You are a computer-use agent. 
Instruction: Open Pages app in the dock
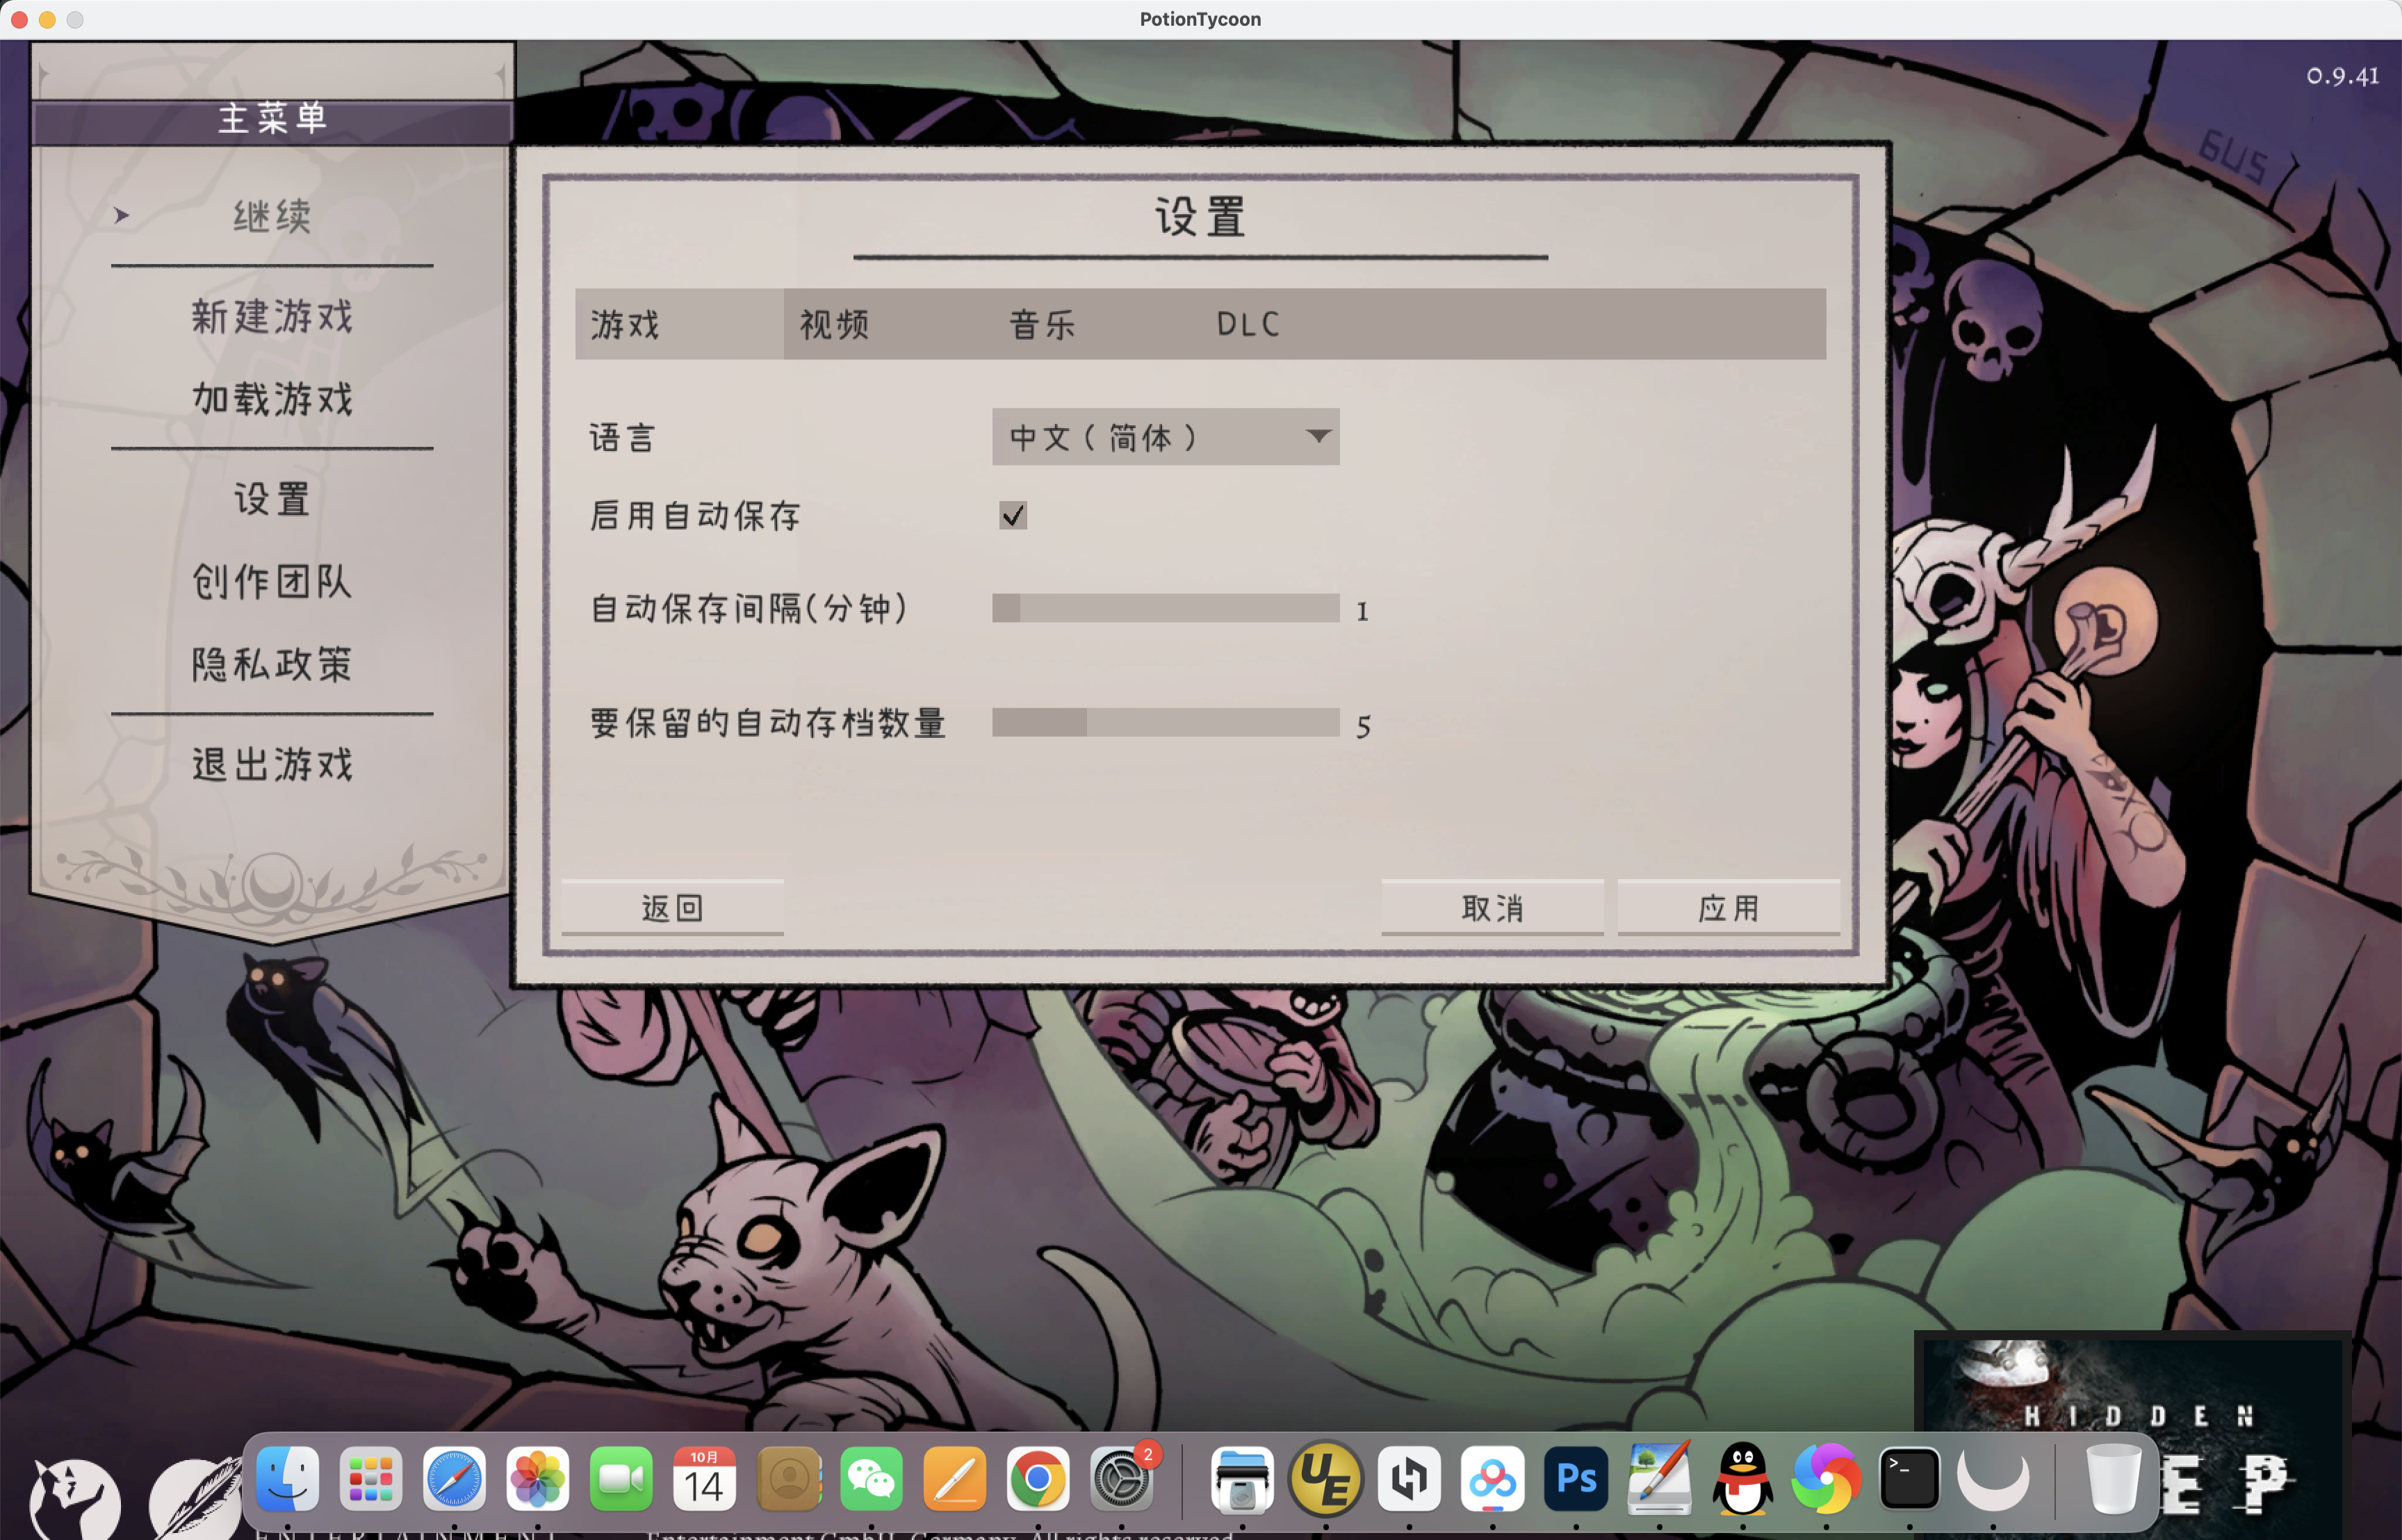[954, 1478]
